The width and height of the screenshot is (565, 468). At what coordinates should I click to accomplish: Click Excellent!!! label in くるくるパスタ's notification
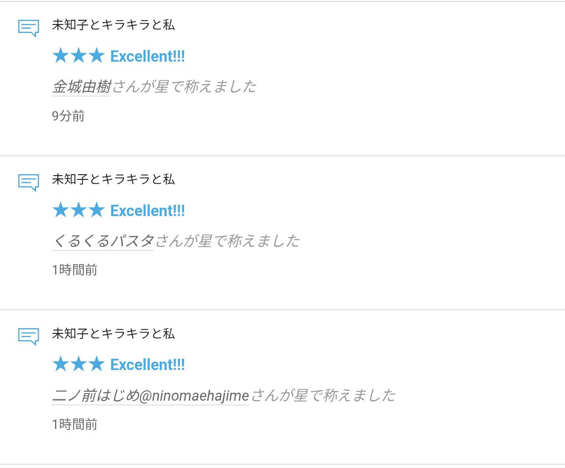tap(147, 210)
